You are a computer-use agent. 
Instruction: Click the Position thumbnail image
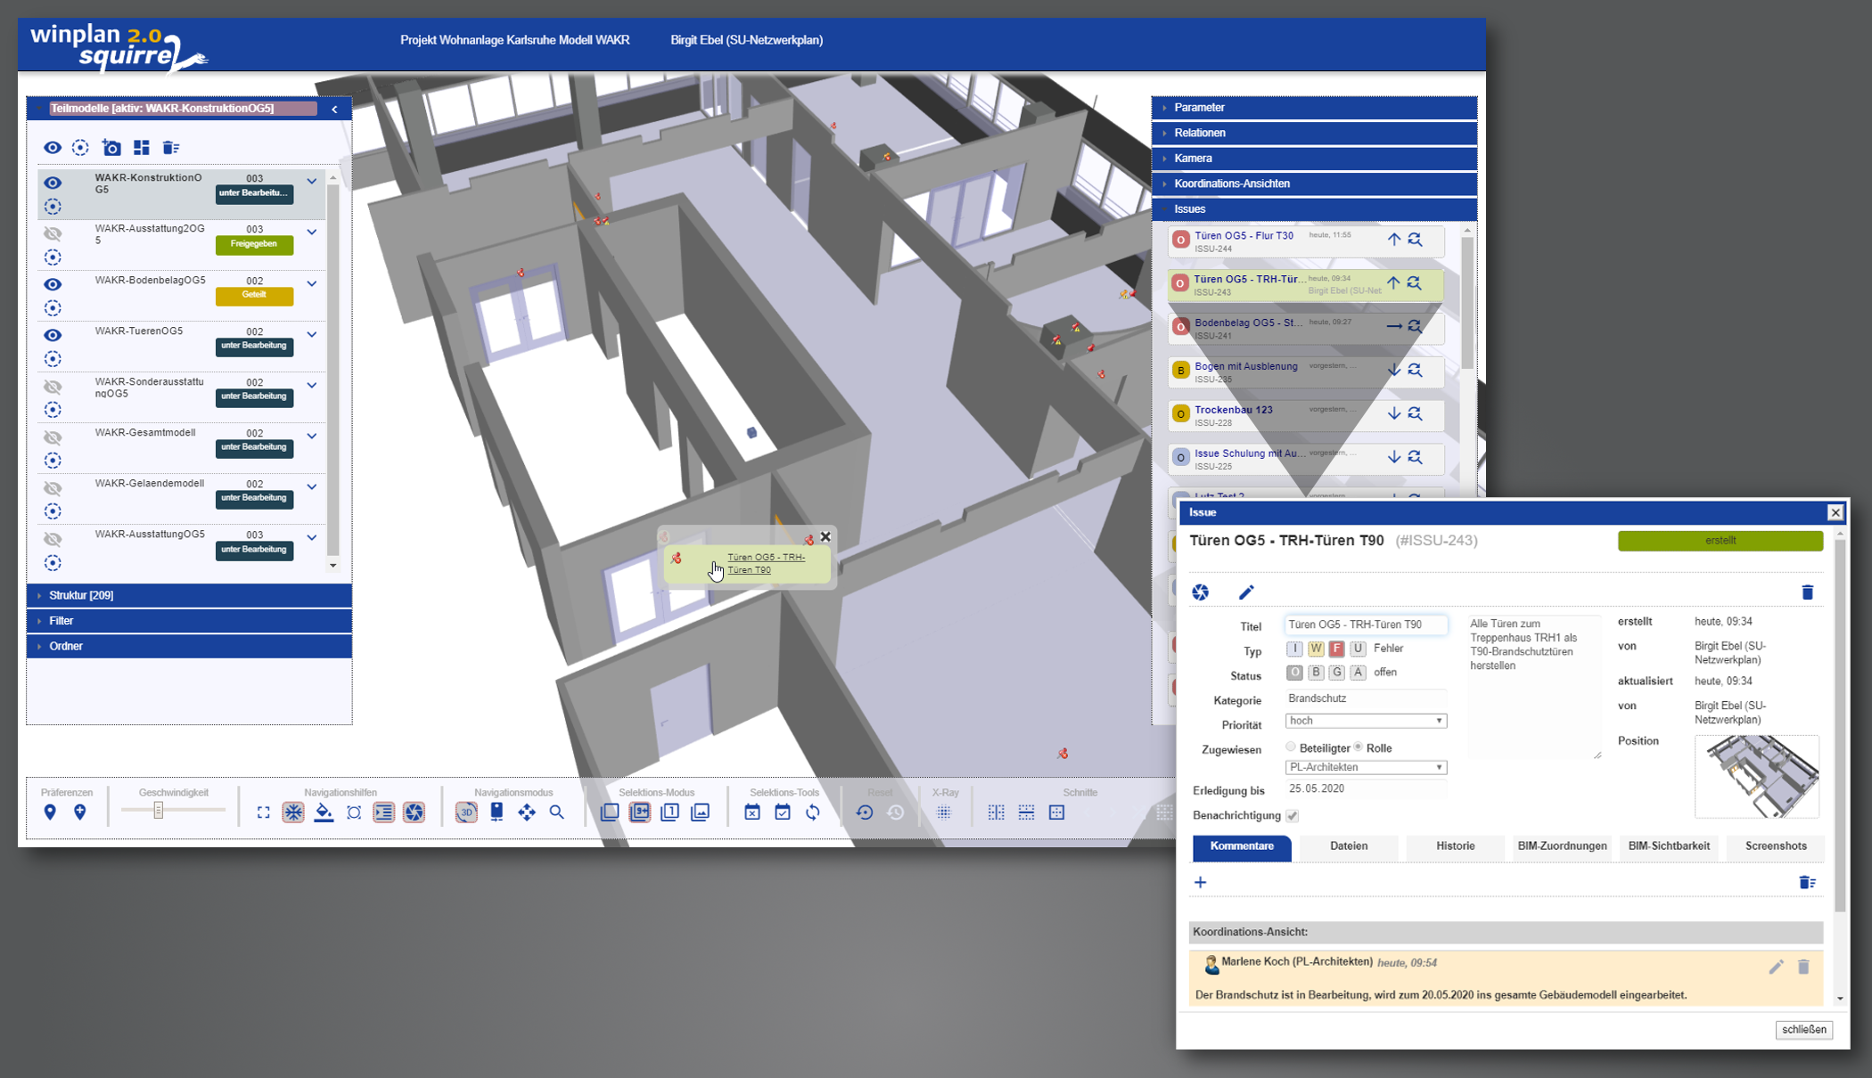tap(1757, 776)
